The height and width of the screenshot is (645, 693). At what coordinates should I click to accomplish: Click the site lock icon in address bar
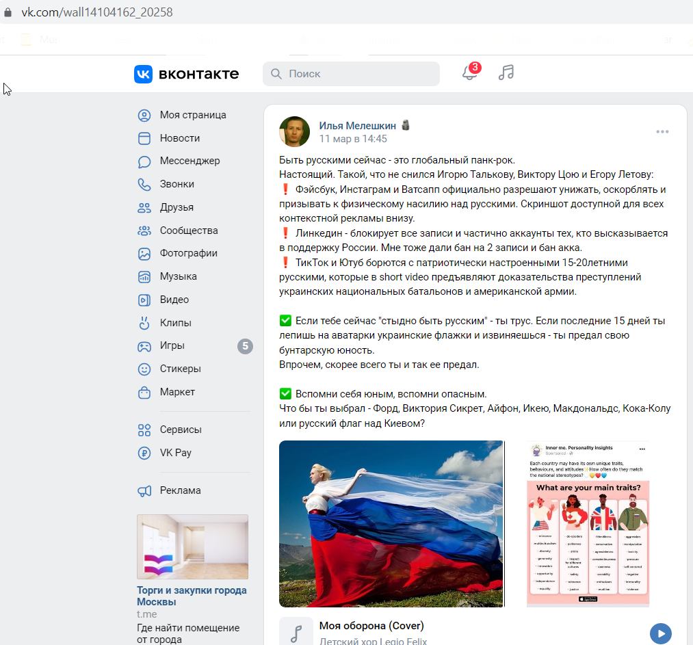pos(8,12)
